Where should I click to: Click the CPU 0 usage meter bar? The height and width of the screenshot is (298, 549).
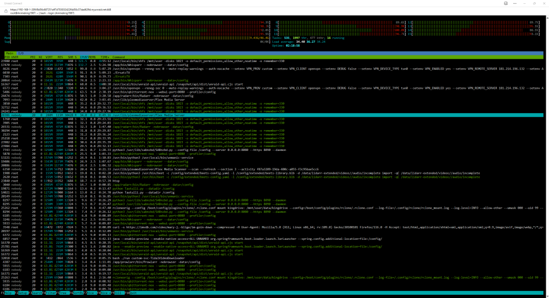click(72, 23)
